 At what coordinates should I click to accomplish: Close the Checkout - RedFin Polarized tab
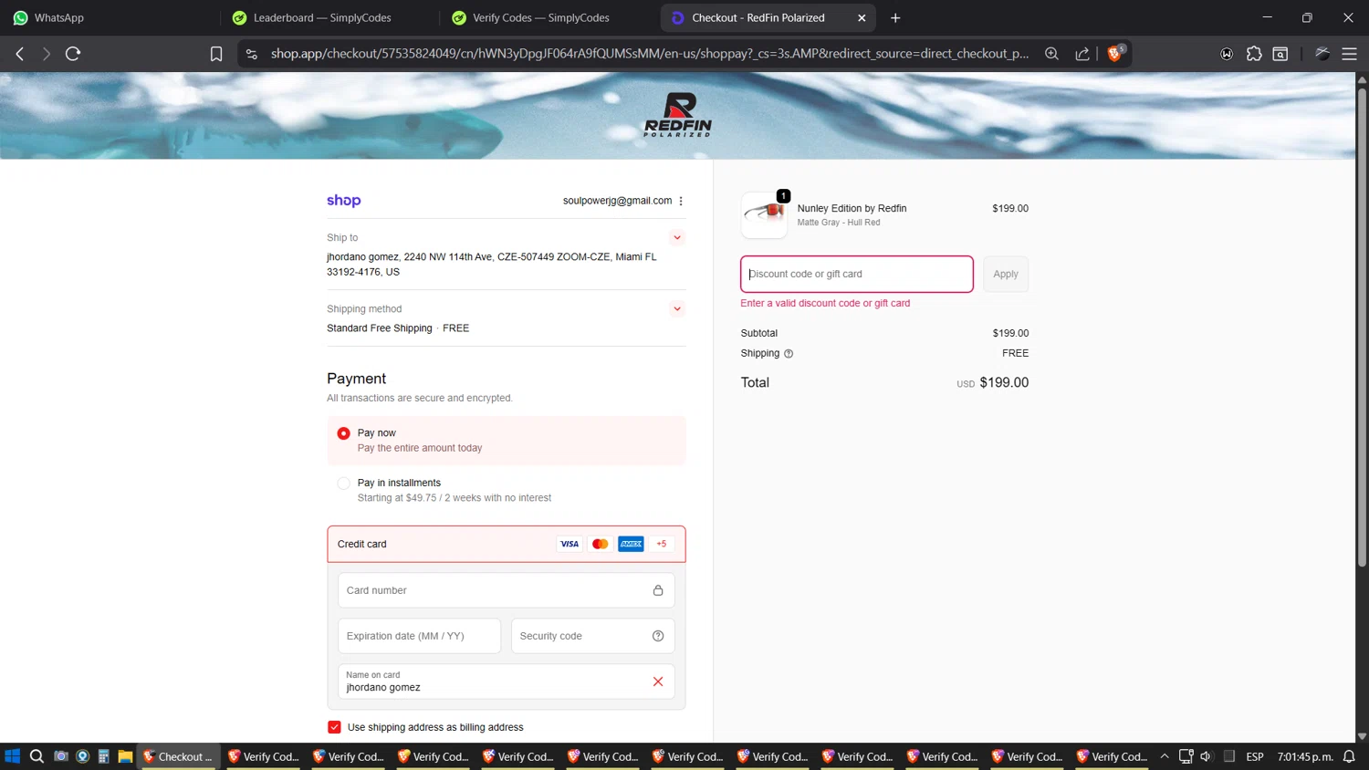tap(862, 17)
